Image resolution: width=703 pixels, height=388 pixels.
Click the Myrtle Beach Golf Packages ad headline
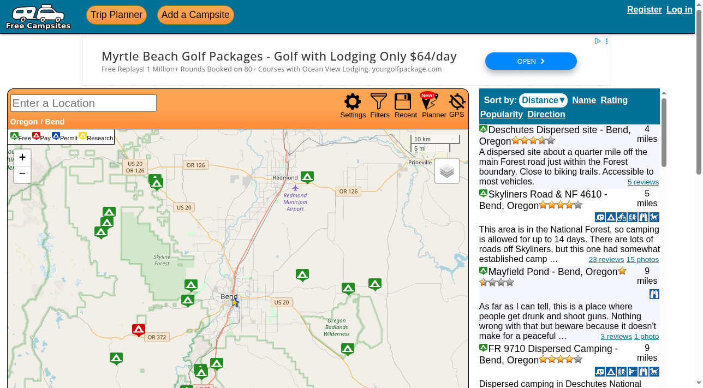pos(279,56)
